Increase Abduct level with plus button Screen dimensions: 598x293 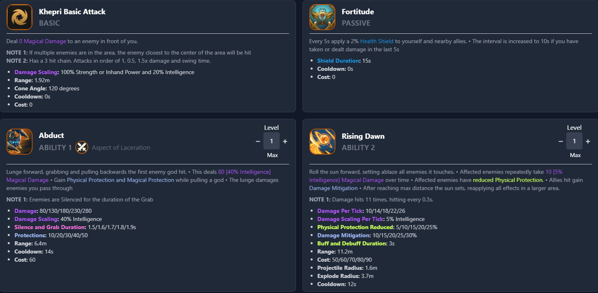pos(285,141)
